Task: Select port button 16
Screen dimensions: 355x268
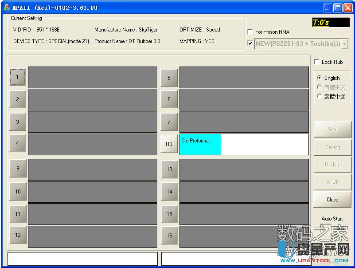Action: (x=169, y=235)
